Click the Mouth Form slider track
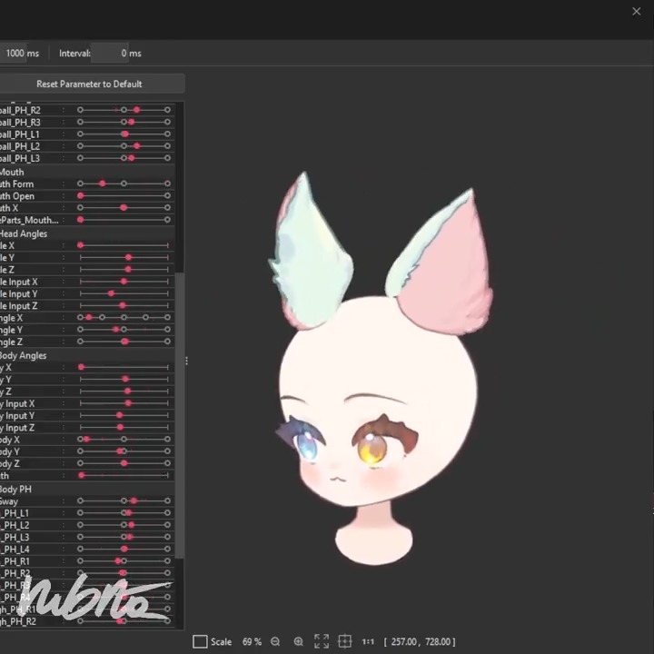The width and height of the screenshot is (654, 654). 124,183
